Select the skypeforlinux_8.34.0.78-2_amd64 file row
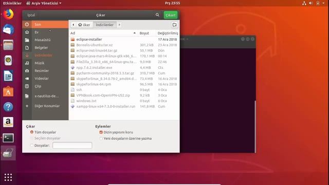This screenshot has height=185, width=329. tap(124, 79)
